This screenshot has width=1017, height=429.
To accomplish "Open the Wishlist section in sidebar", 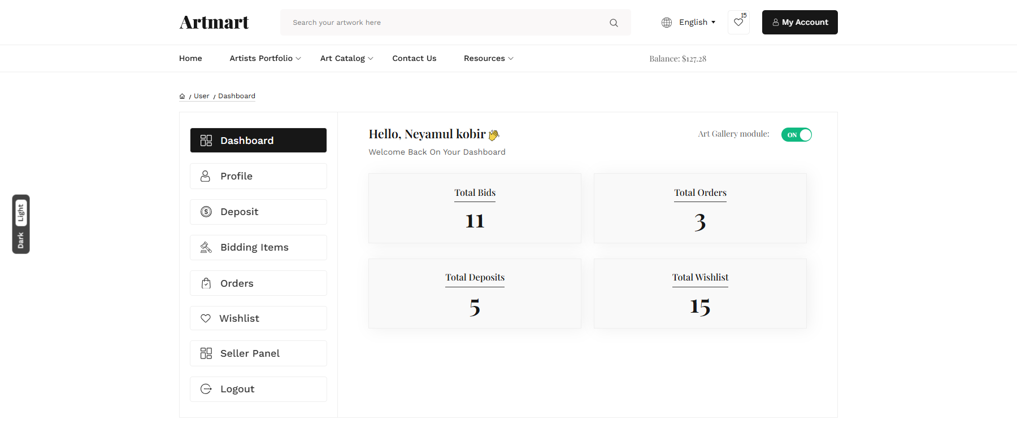I will pyautogui.click(x=258, y=318).
